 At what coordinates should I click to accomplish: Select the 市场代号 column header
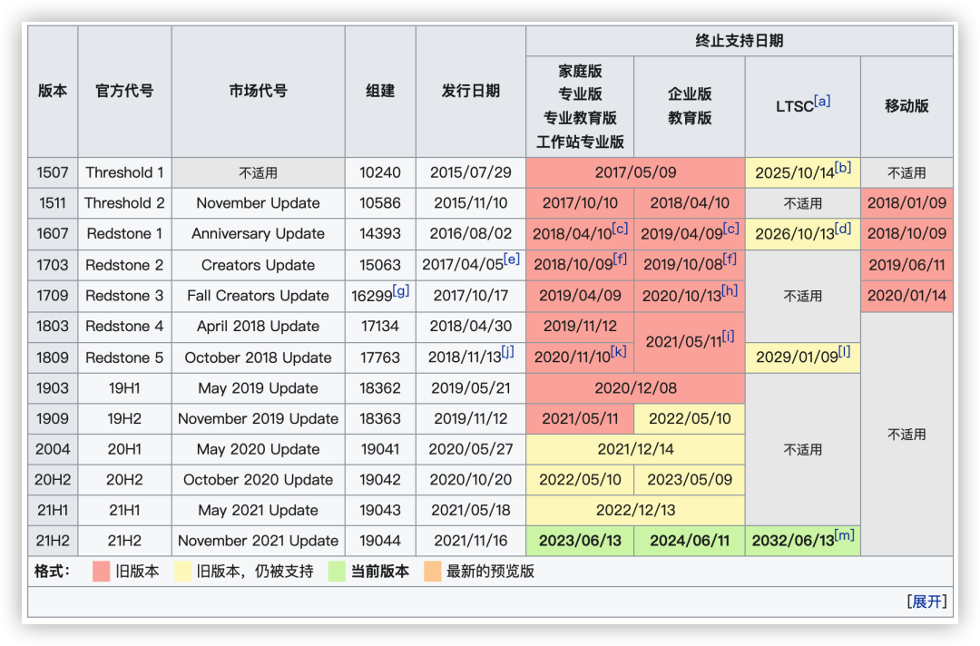[x=258, y=92]
